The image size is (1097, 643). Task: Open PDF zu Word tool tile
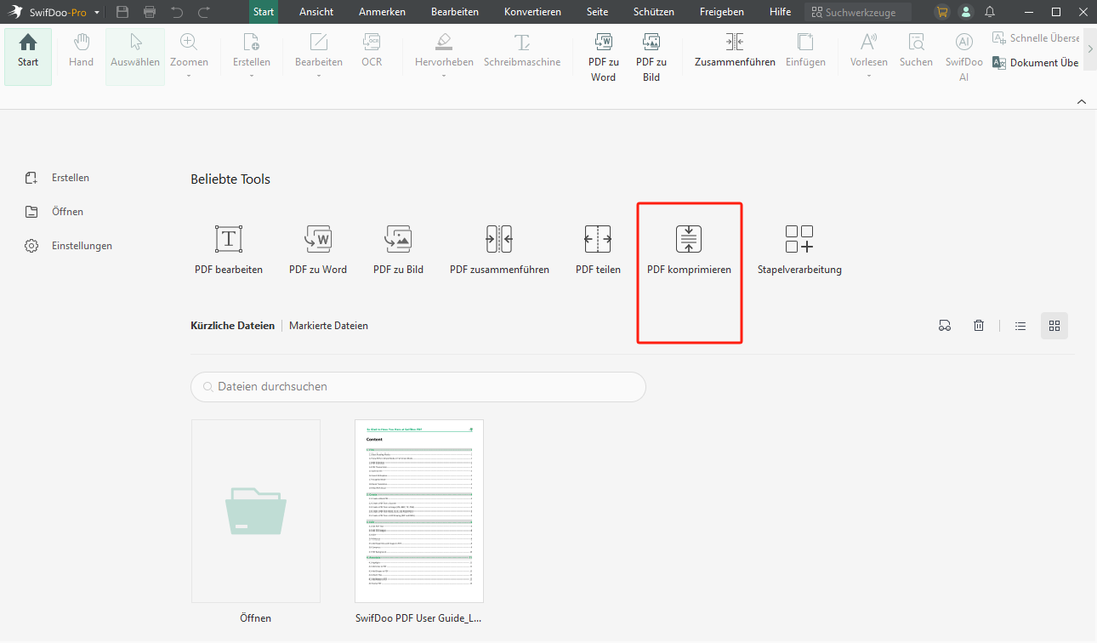coord(318,249)
